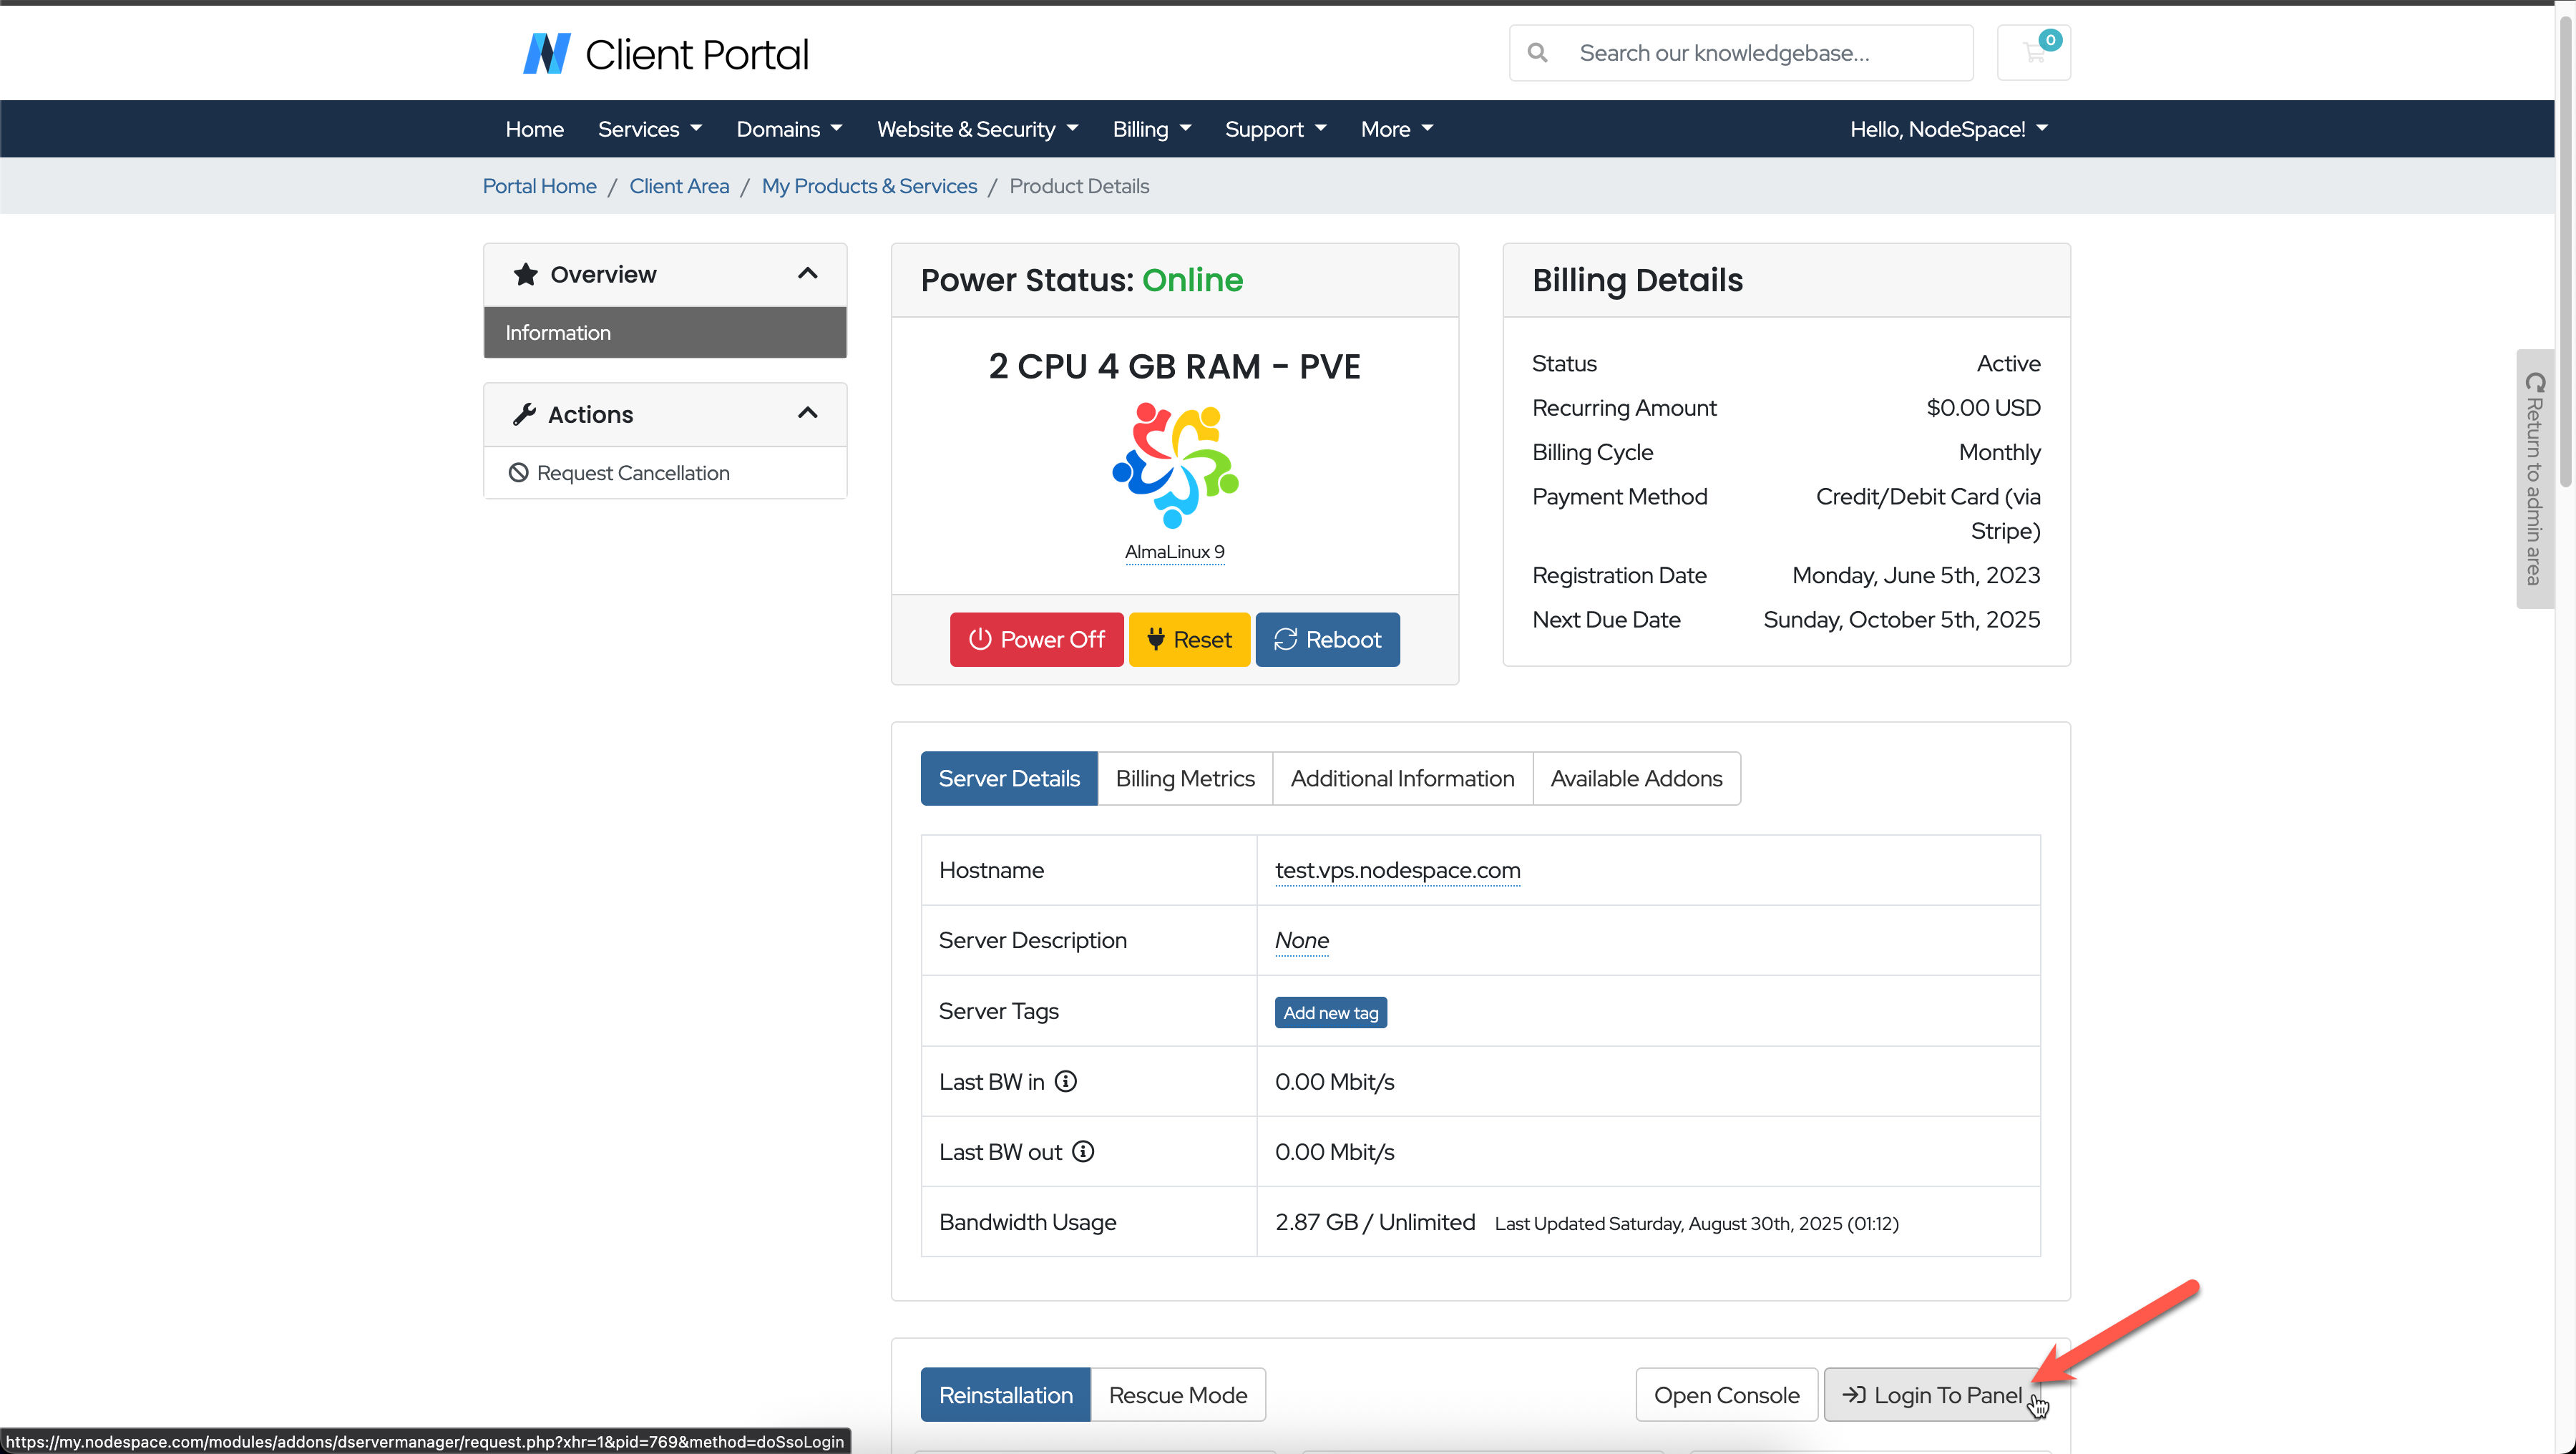Select the Server Details tab
Image resolution: width=2576 pixels, height=1454 pixels.
pyautogui.click(x=1009, y=778)
